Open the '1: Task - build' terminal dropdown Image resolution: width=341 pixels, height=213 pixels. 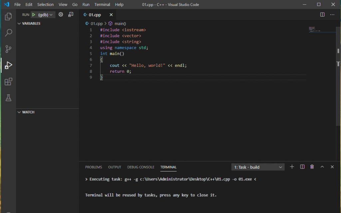click(258, 167)
